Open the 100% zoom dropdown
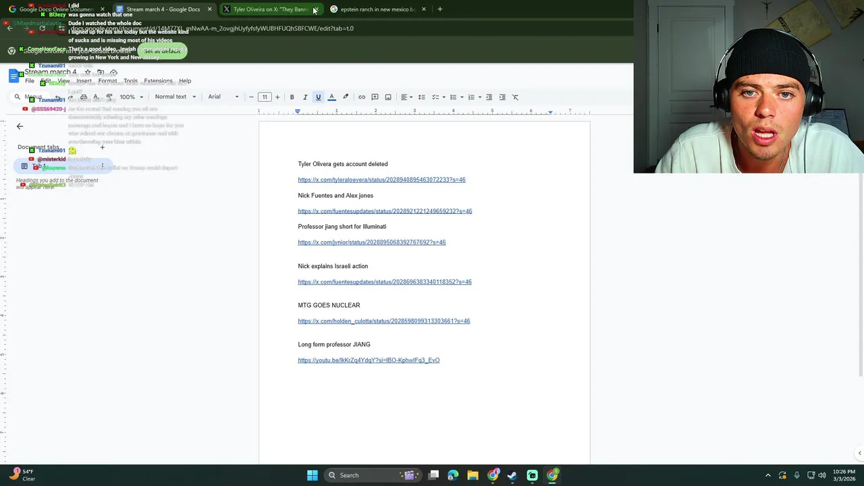This screenshot has width=864, height=486. click(x=132, y=97)
